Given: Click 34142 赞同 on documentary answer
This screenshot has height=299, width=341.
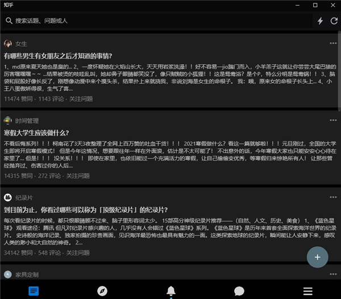Looking at the screenshot, I should coord(18,253).
